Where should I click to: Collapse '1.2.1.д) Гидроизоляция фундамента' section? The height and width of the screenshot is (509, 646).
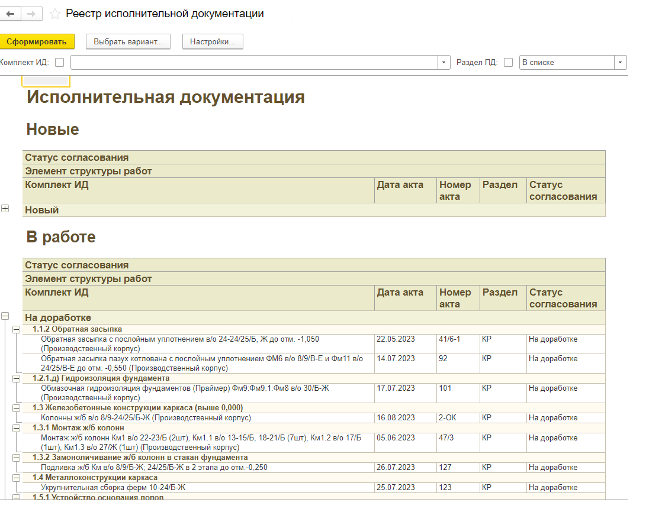point(16,378)
